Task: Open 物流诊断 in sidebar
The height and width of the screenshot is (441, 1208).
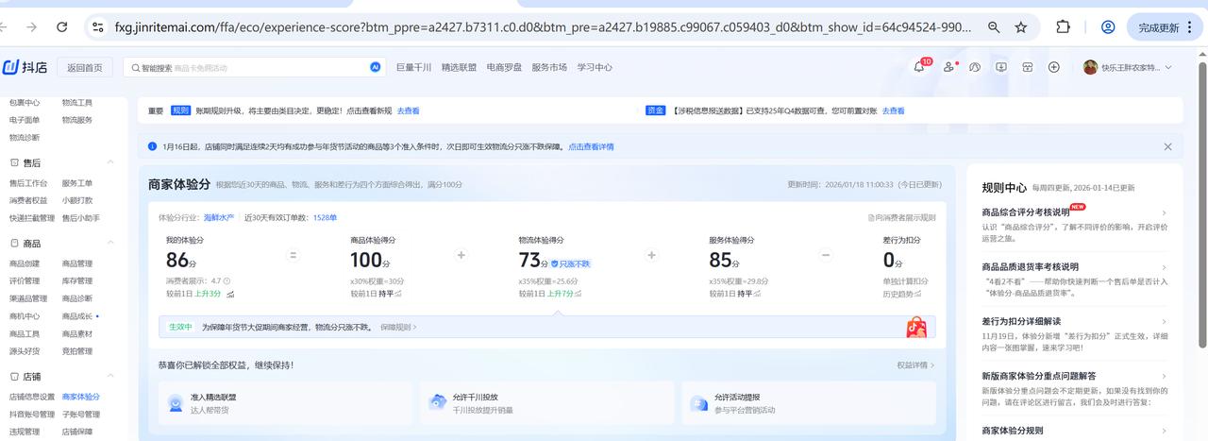Action: (x=25, y=137)
